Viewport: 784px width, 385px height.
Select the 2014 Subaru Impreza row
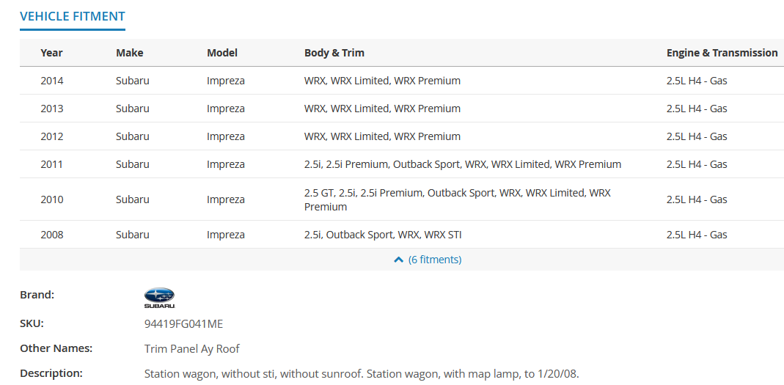[x=402, y=81]
